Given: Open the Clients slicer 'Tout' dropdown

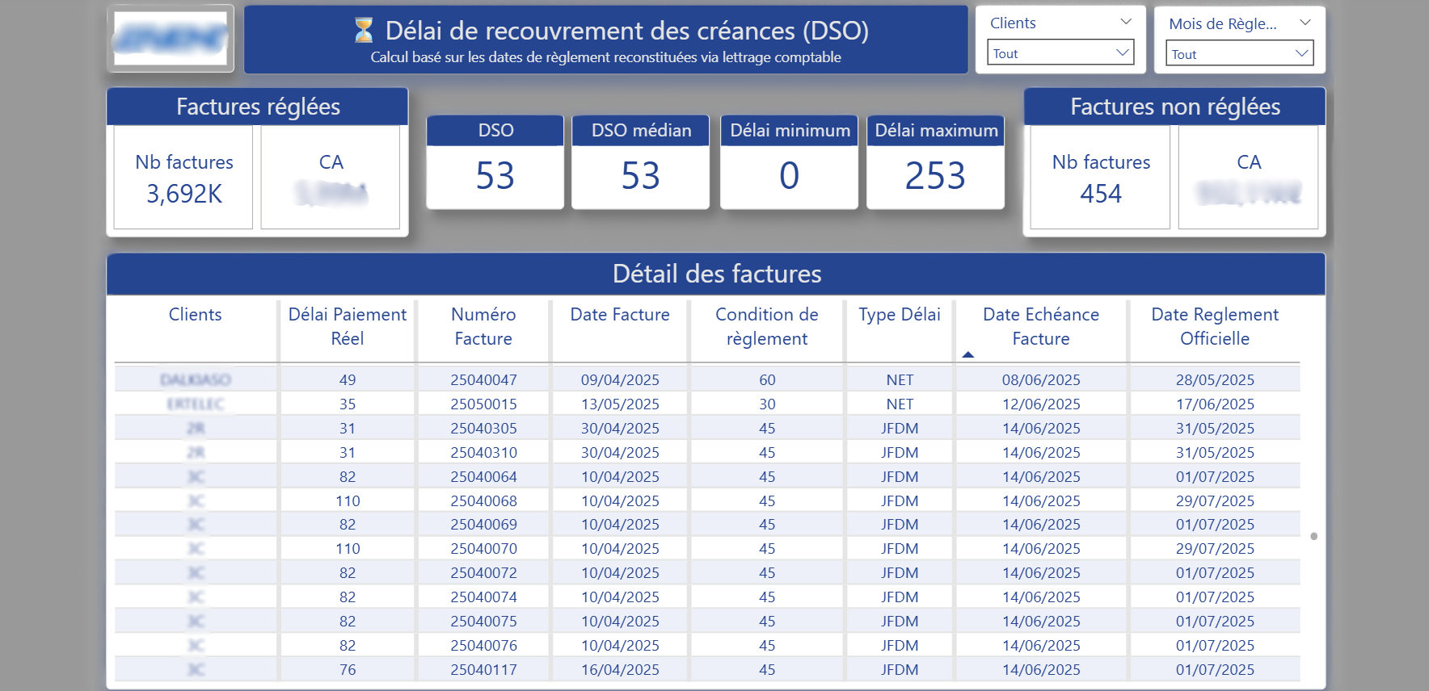Looking at the screenshot, I should click(x=1060, y=53).
